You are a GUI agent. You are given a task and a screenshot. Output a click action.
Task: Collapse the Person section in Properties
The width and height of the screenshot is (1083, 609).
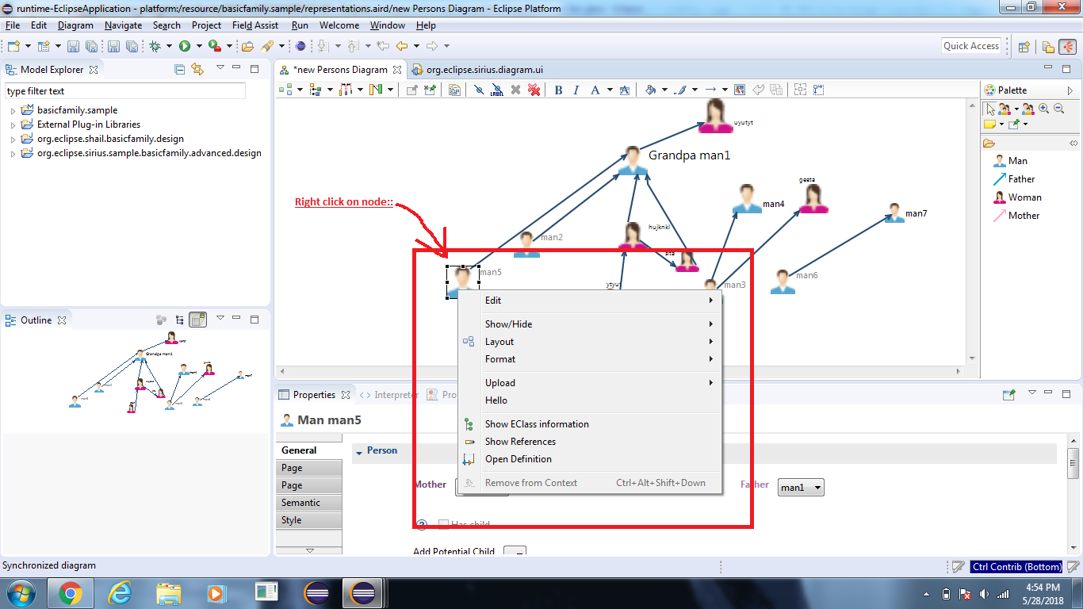point(359,451)
